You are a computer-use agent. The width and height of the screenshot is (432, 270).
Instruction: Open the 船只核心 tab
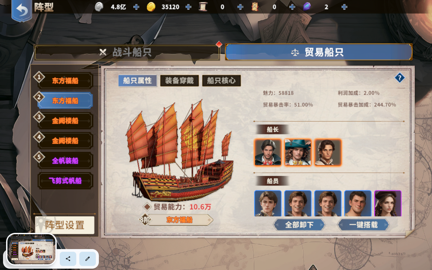tap(221, 81)
